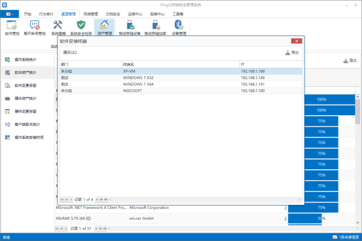Click main list vertical scrollbar down arrow

point(358,223)
